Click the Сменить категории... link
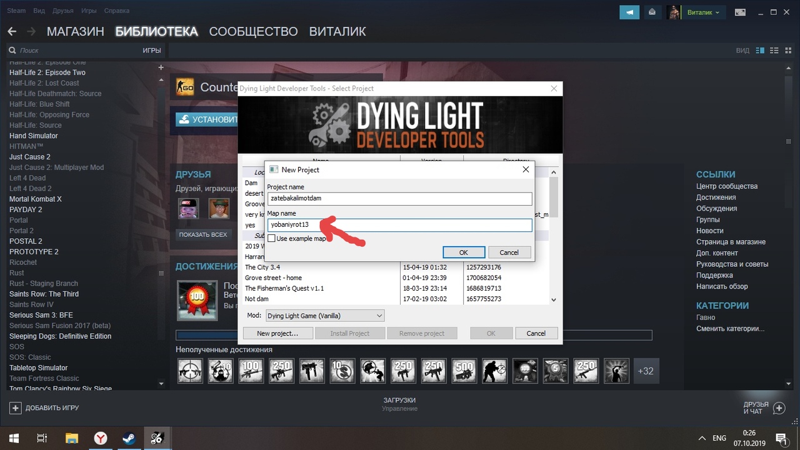800x450 pixels. [730, 329]
